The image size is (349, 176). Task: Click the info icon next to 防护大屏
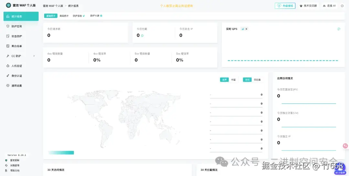[101, 16]
